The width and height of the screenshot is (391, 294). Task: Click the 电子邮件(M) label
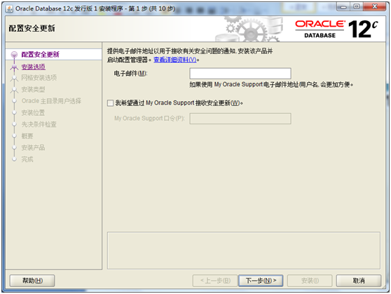tap(130, 74)
